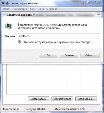Open the Окна menu
104x113 pixels.
pos(41,9)
